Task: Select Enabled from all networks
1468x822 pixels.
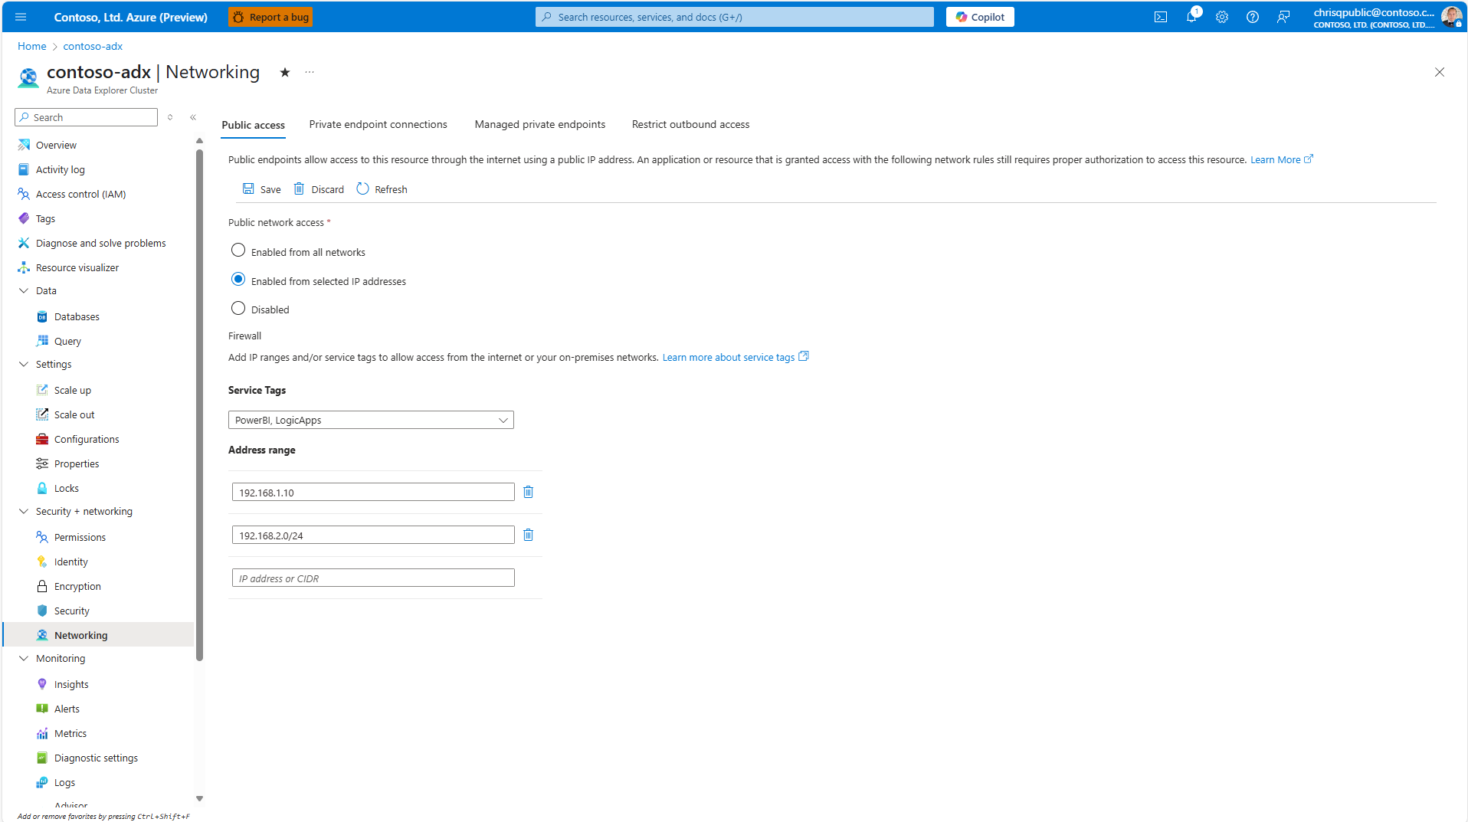Action: (238, 250)
